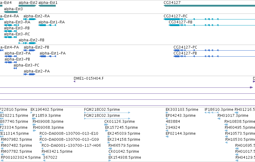The width and height of the screenshot is (255, 162).
Task: Select the alpha-Est2 gene name label
Action: (x=28, y=3)
